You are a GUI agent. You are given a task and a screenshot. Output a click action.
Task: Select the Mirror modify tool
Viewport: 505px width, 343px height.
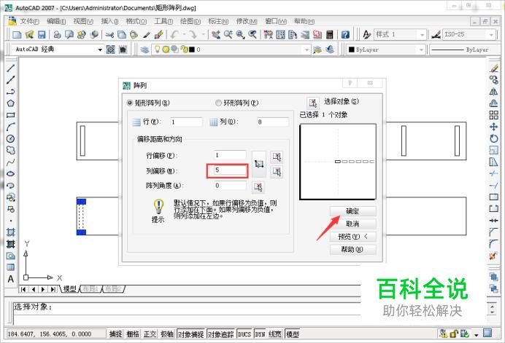[x=493, y=92]
